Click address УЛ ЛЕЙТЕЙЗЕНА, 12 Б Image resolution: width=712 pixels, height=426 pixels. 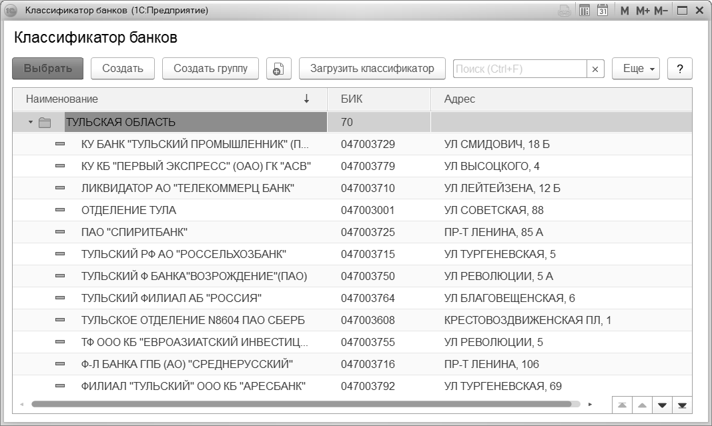pos(502,188)
